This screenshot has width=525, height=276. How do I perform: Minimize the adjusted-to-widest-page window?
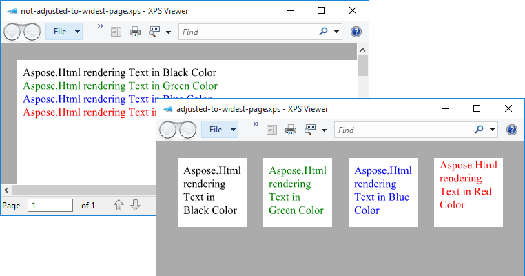446,108
